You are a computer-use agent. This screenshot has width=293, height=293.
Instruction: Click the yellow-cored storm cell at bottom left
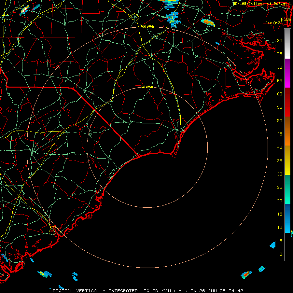point(45,274)
